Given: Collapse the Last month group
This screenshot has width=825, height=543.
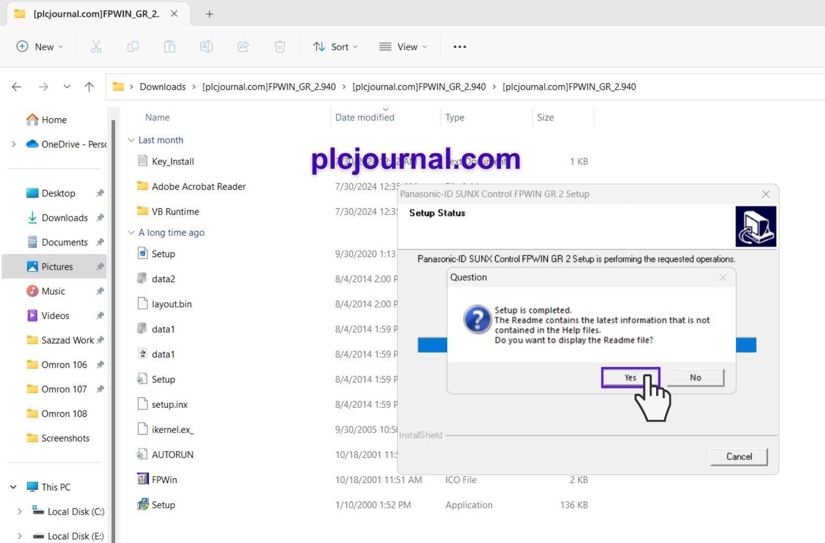Looking at the screenshot, I should click(132, 140).
